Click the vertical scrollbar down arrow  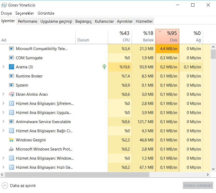[x=213, y=169]
